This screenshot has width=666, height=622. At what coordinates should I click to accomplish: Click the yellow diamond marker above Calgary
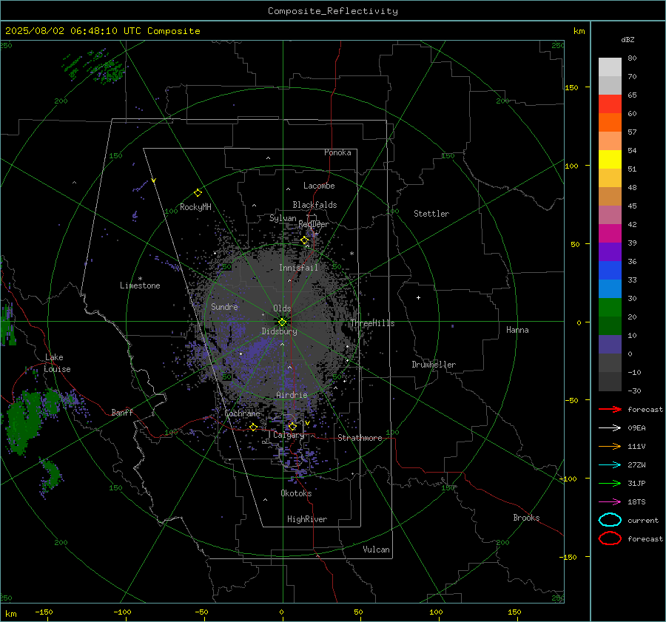click(x=292, y=426)
